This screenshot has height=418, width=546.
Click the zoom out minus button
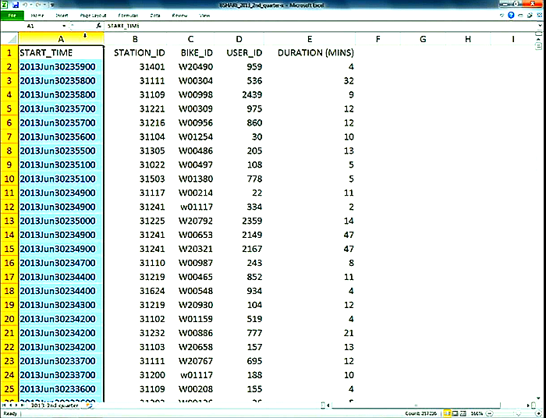(490, 414)
